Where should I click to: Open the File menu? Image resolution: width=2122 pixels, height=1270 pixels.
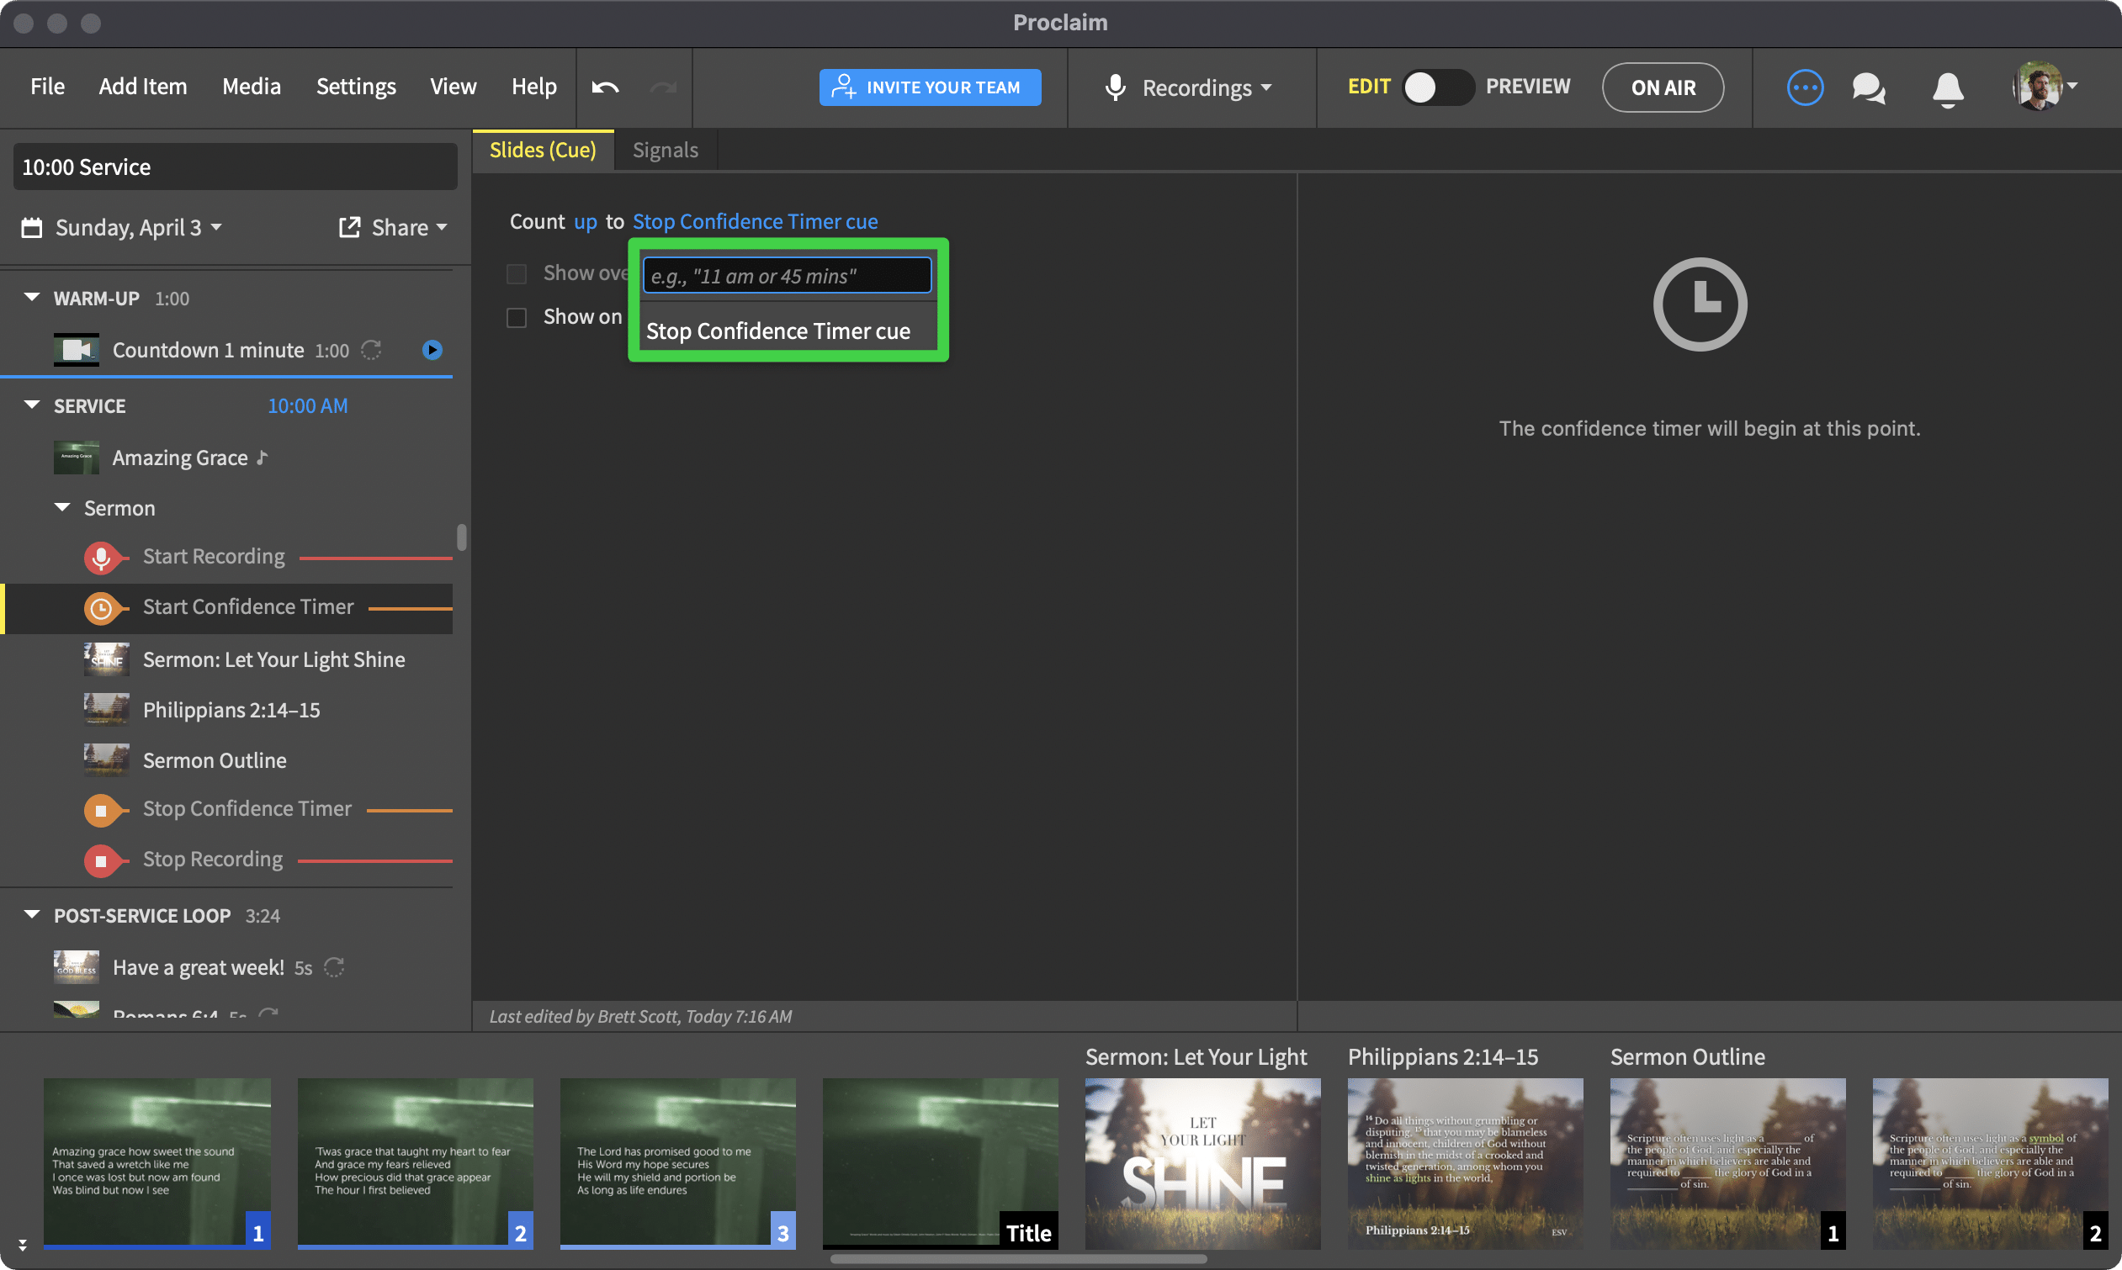tap(48, 87)
